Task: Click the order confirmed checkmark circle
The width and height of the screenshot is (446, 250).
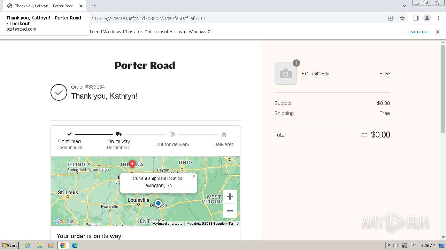Action: pos(59,92)
